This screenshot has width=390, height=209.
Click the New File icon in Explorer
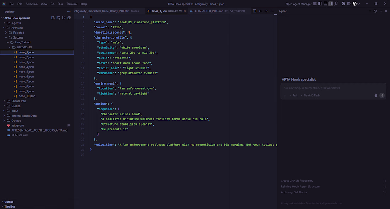[53, 18]
